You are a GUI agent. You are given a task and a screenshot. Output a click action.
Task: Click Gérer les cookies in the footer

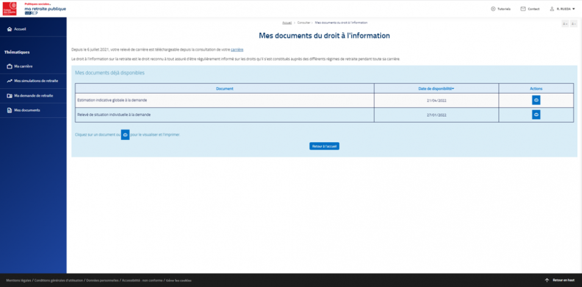(x=179, y=280)
